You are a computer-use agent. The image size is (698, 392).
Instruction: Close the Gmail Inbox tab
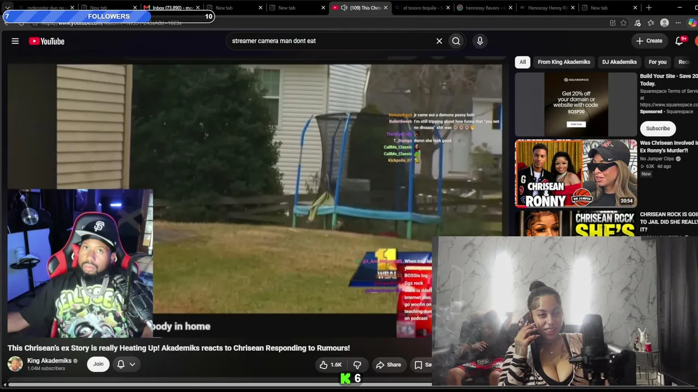coord(197,8)
